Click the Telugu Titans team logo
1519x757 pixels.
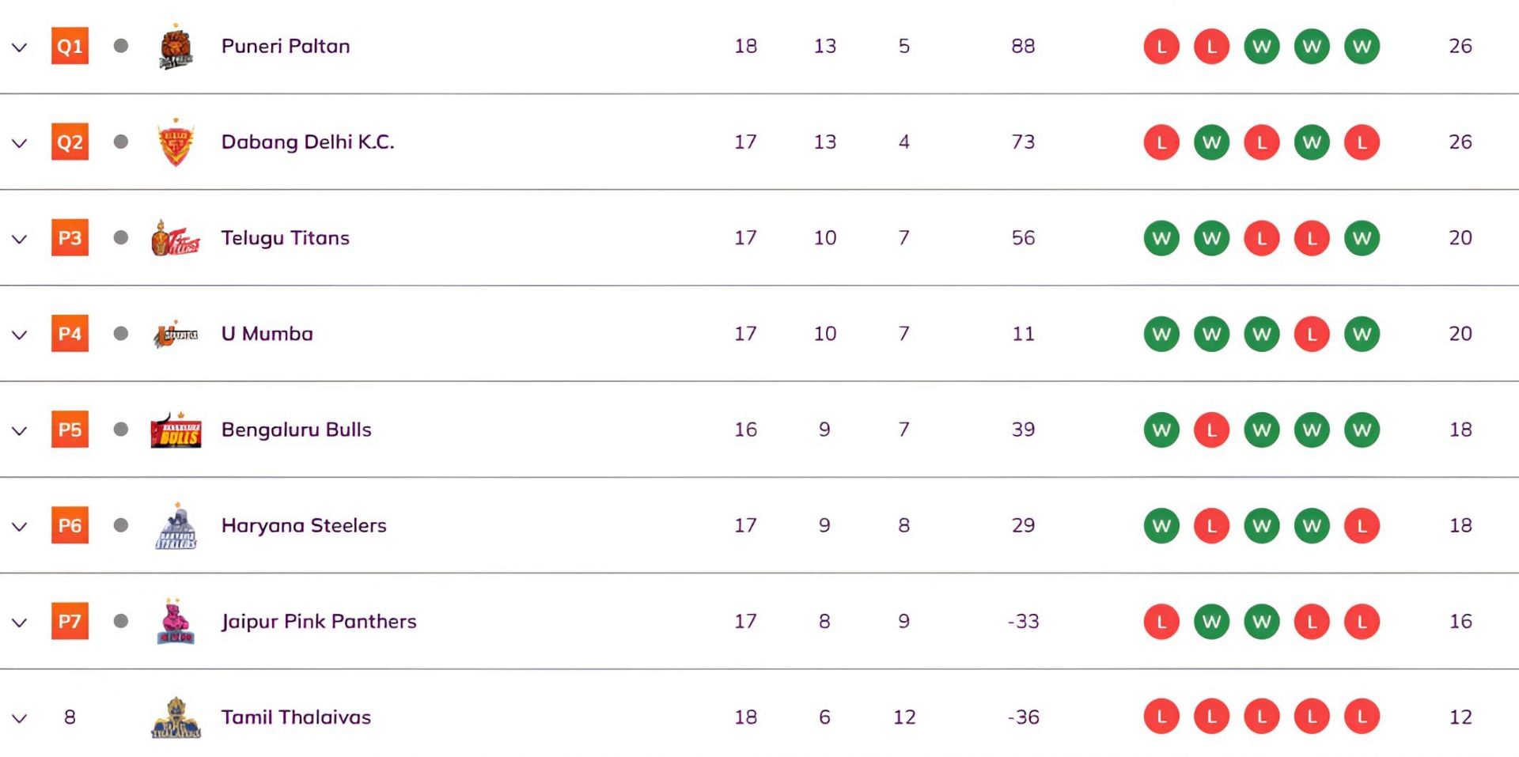tap(176, 239)
